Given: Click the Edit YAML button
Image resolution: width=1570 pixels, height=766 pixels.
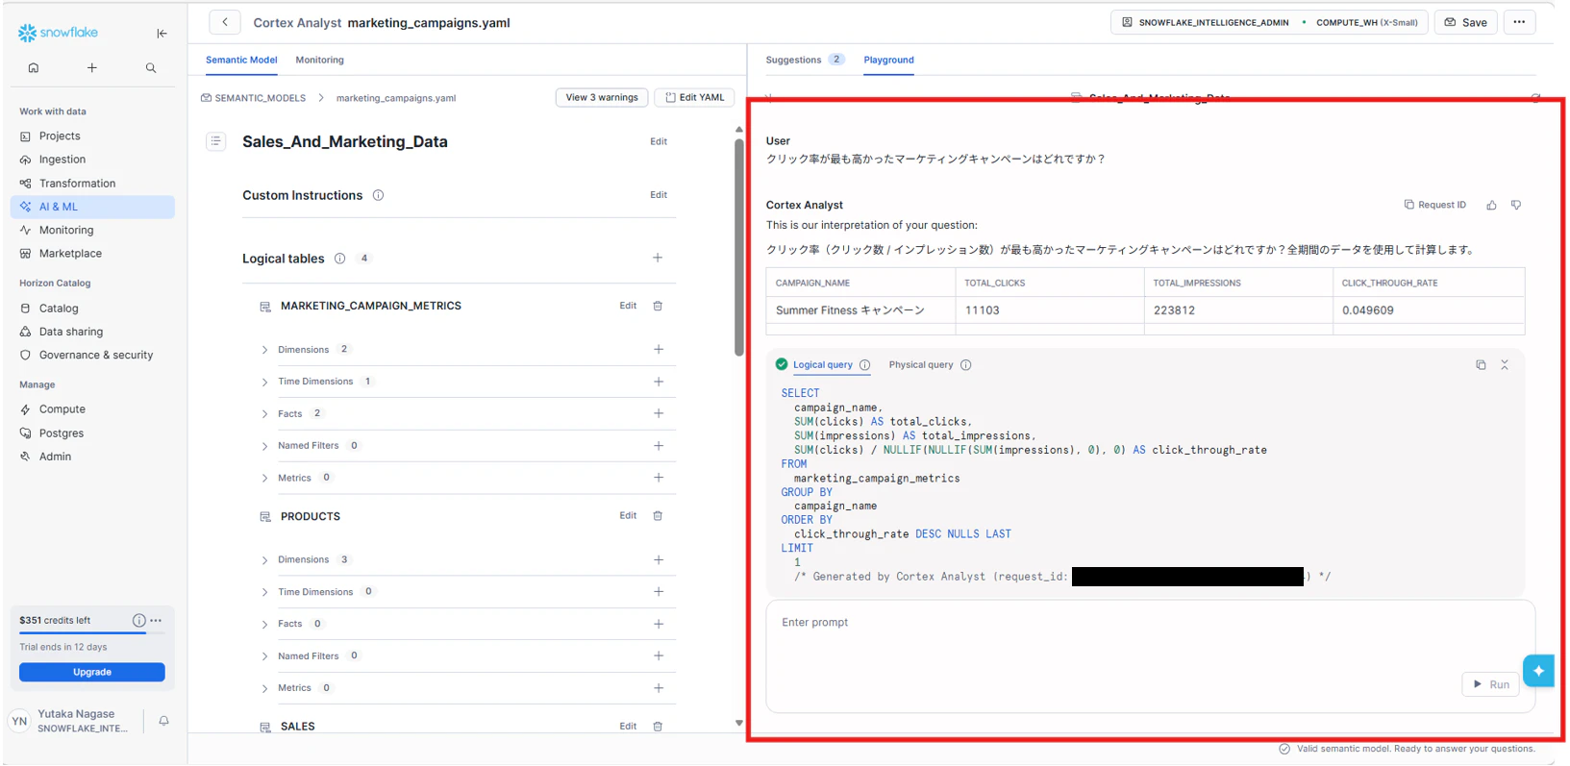Looking at the screenshot, I should [x=695, y=97].
